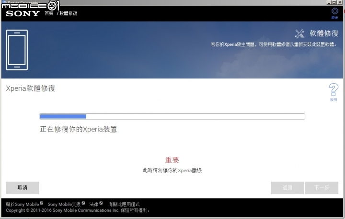
Task: Go to 首頁 breadcrumb
Action: (49, 13)
